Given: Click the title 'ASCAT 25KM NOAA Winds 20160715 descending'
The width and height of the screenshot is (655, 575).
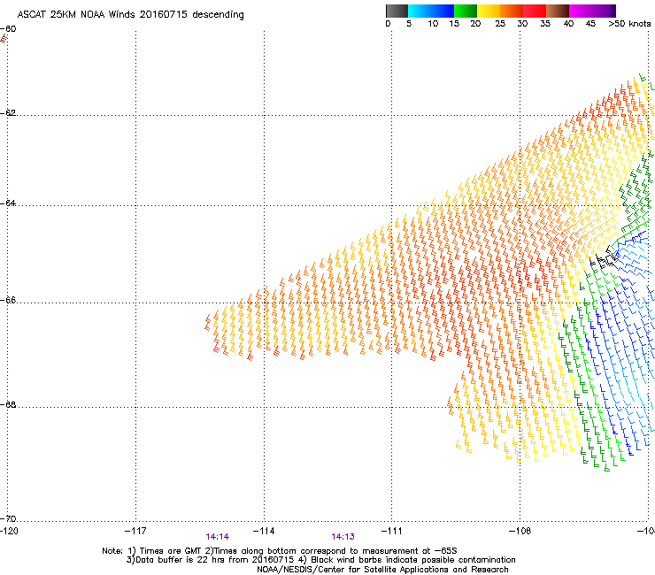Looking at the screenshot, I should (130, 15).
